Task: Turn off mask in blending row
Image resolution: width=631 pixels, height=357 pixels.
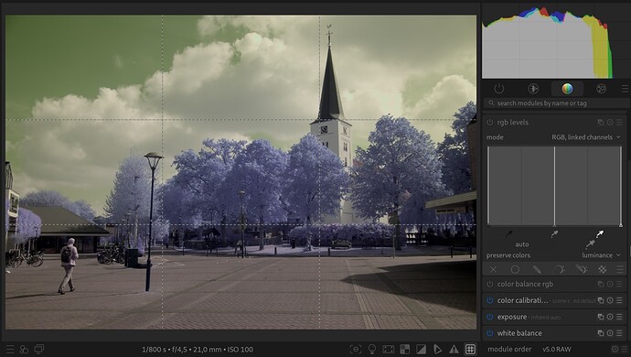Action: (493, 269)
